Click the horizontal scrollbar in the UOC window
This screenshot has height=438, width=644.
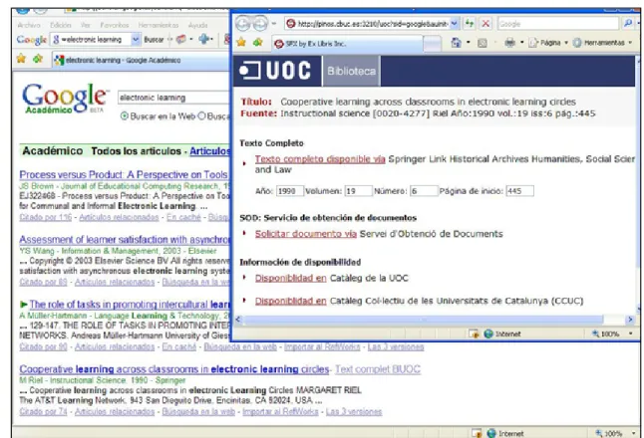coord(423,320)
